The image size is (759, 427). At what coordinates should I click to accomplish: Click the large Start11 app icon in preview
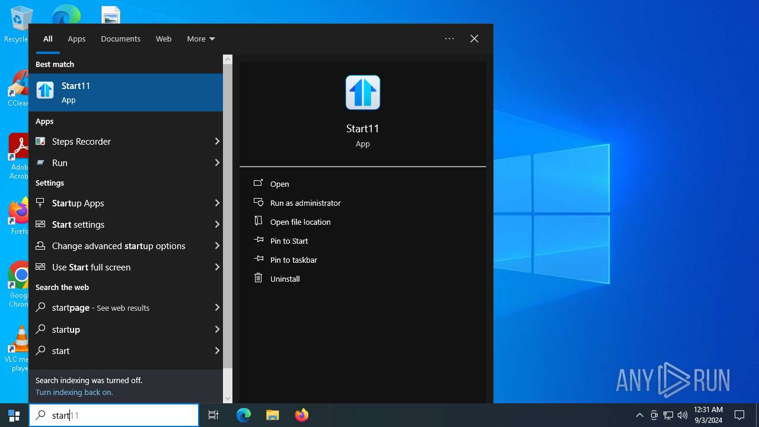363,93
